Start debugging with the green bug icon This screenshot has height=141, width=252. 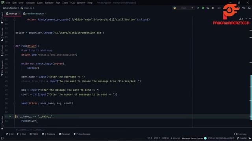click(203, 8)
